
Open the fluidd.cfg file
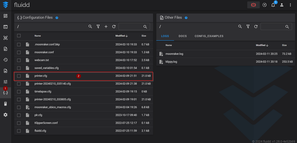pos(84,131)
